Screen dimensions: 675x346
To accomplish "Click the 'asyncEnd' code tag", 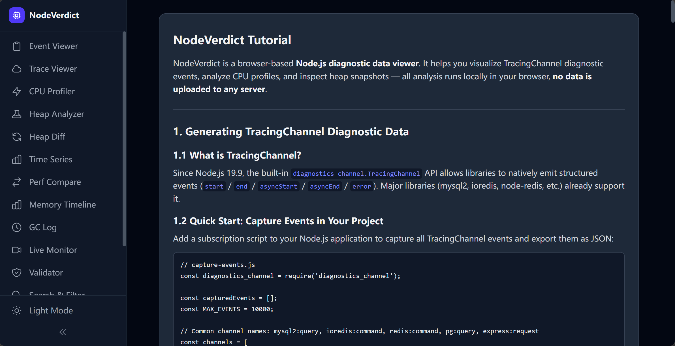I will point(325,186).
